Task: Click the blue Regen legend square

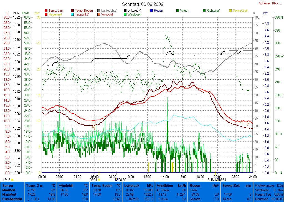Action: [x=151, y=11]
